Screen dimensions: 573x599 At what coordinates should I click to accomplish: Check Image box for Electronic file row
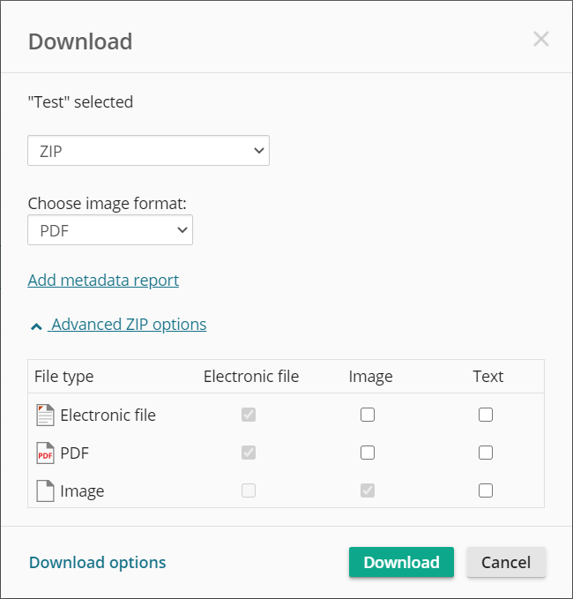tap(368, 415)
